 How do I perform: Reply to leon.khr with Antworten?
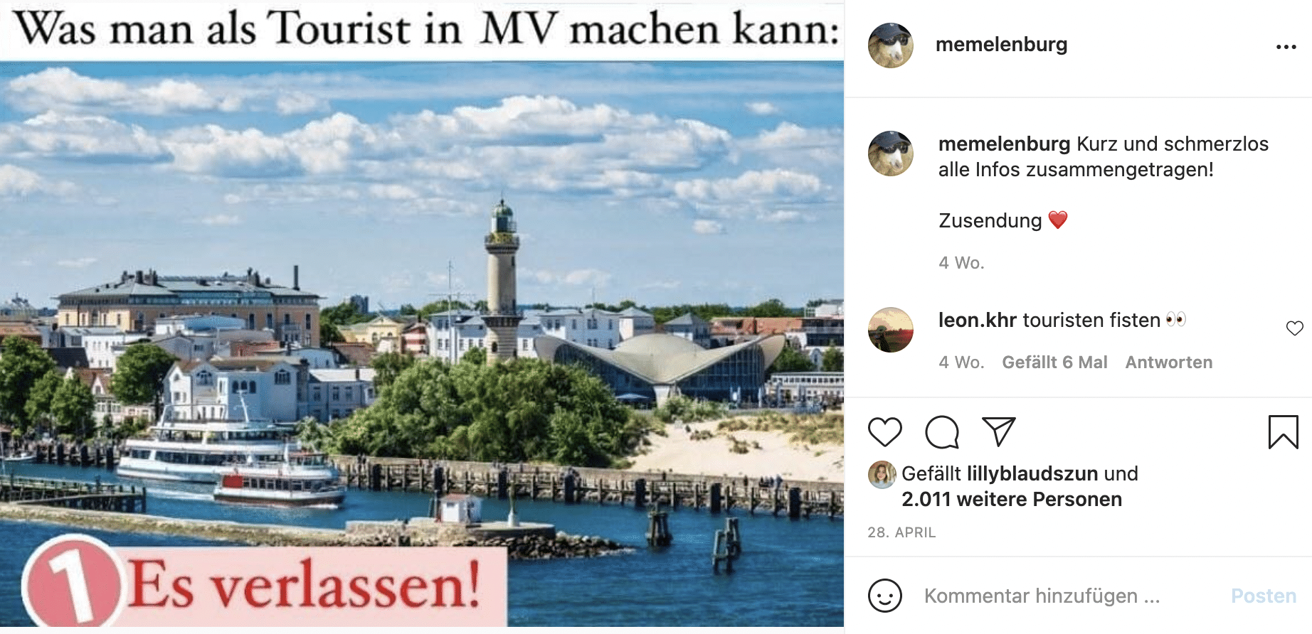[1168, 362]
